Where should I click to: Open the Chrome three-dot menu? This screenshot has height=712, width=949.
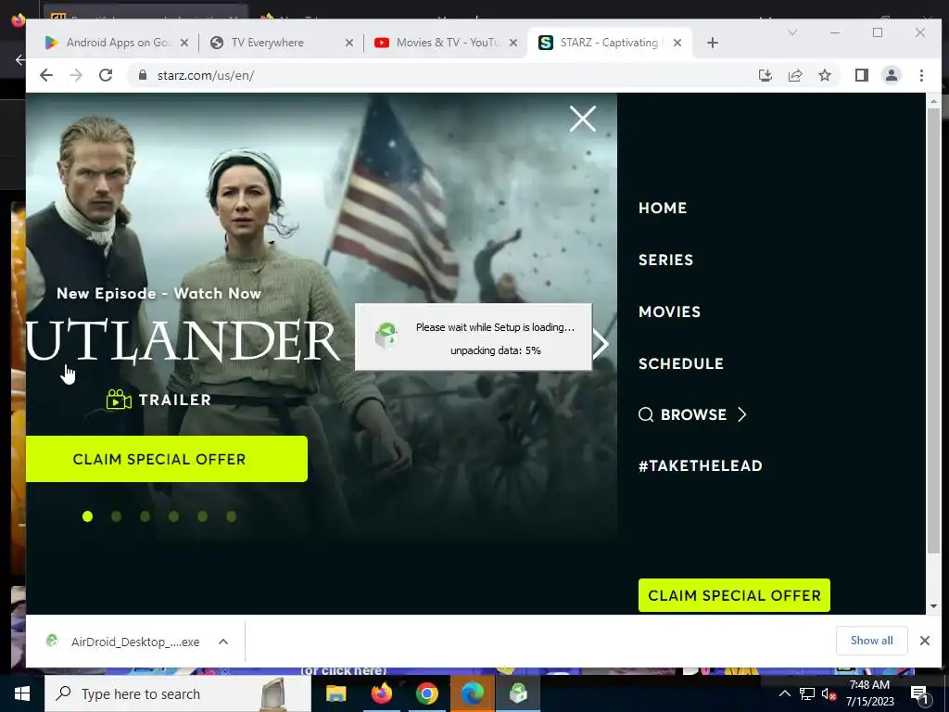[921, 75]
